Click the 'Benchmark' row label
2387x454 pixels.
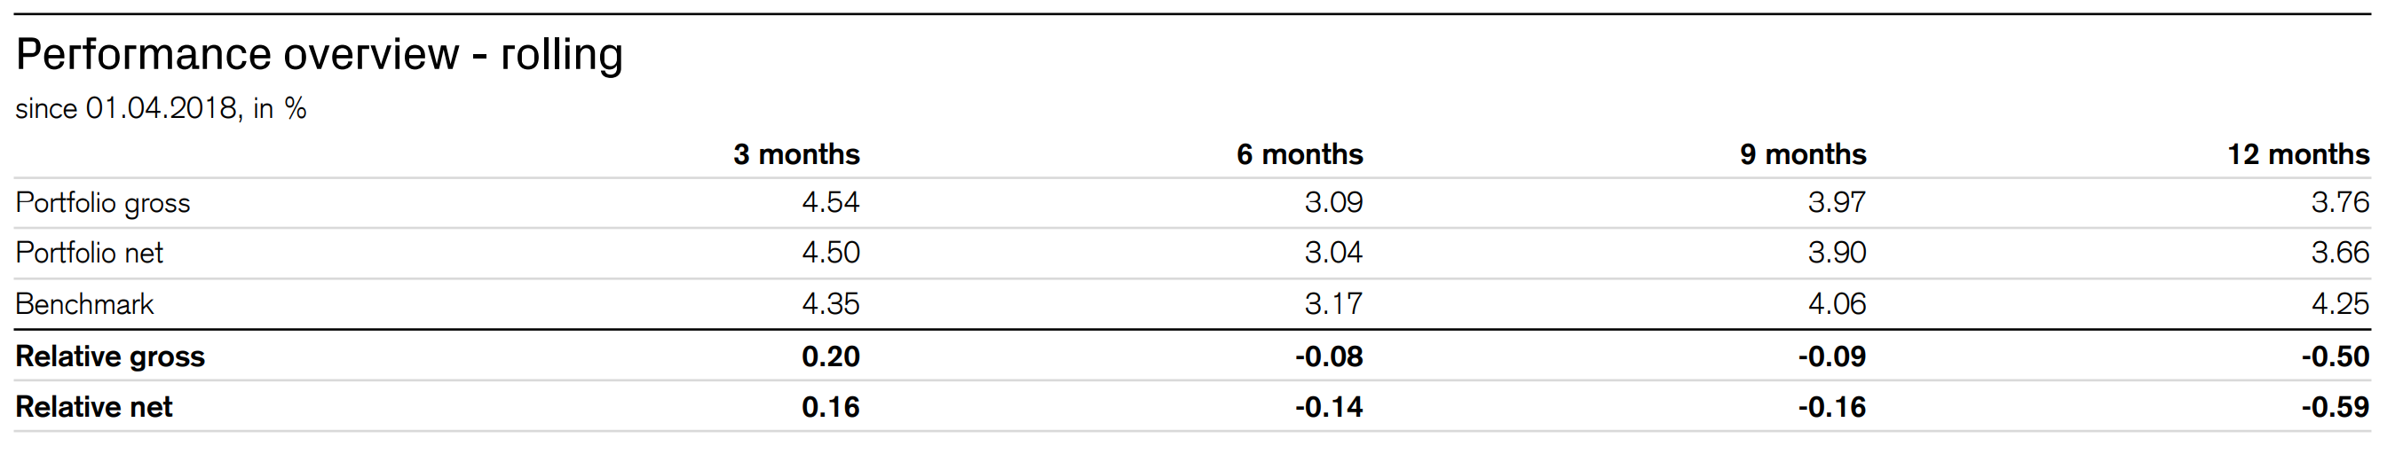point(84,304)
